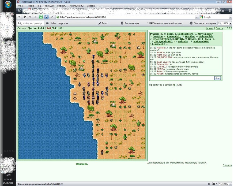This screenshot has height=186, width=249.
Task: Click the chat message input field
Action: 182,78
